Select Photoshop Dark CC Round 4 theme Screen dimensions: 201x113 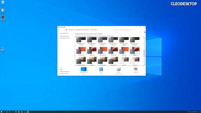92,41
